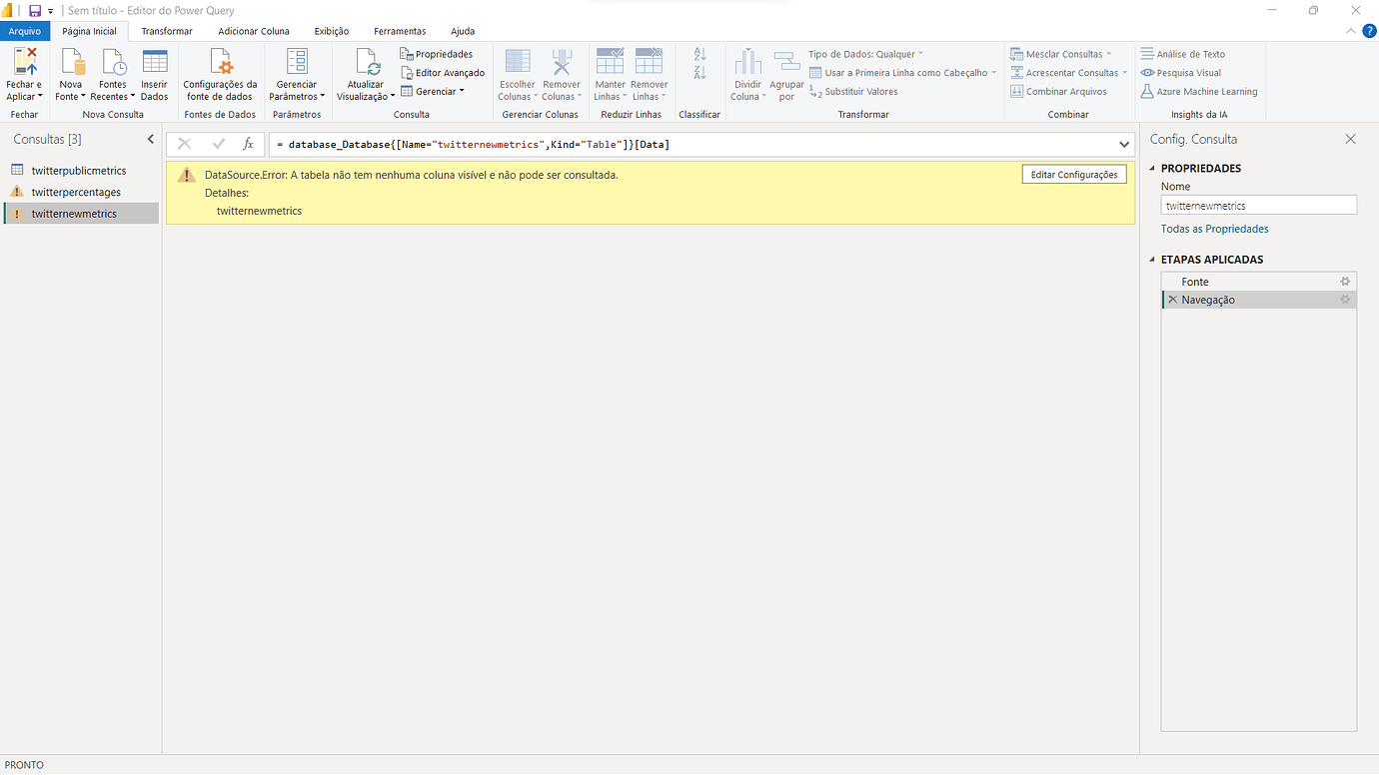Collapse the Consultas panel
This screenshot has width=1379, height=775.
click(x=150, y=139)
